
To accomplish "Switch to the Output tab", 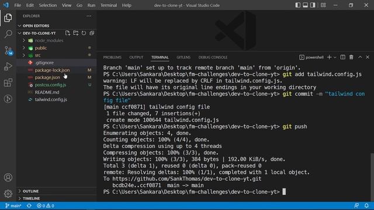I will (136, 57).
